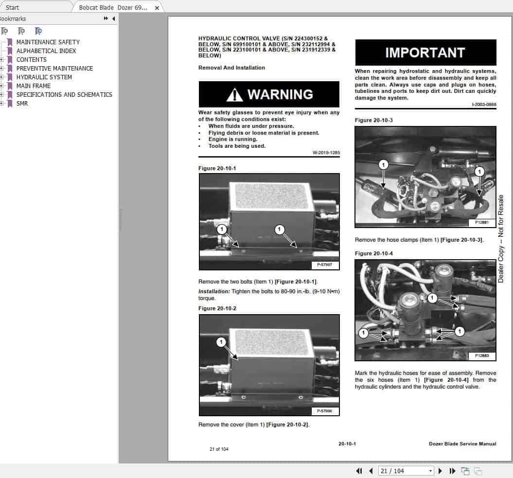
Task: Select the add new bookmark icon
Action: (21, 31)
